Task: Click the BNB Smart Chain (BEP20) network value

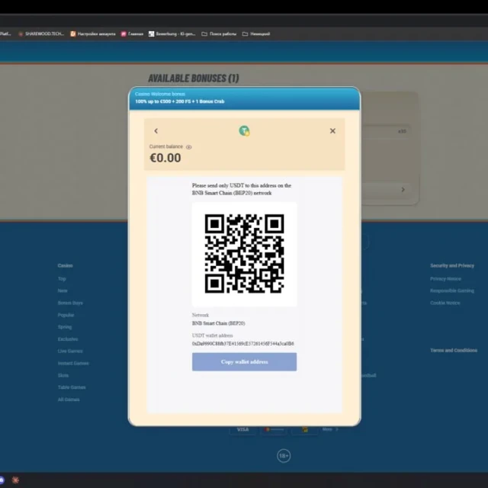Action: [219, 323]
